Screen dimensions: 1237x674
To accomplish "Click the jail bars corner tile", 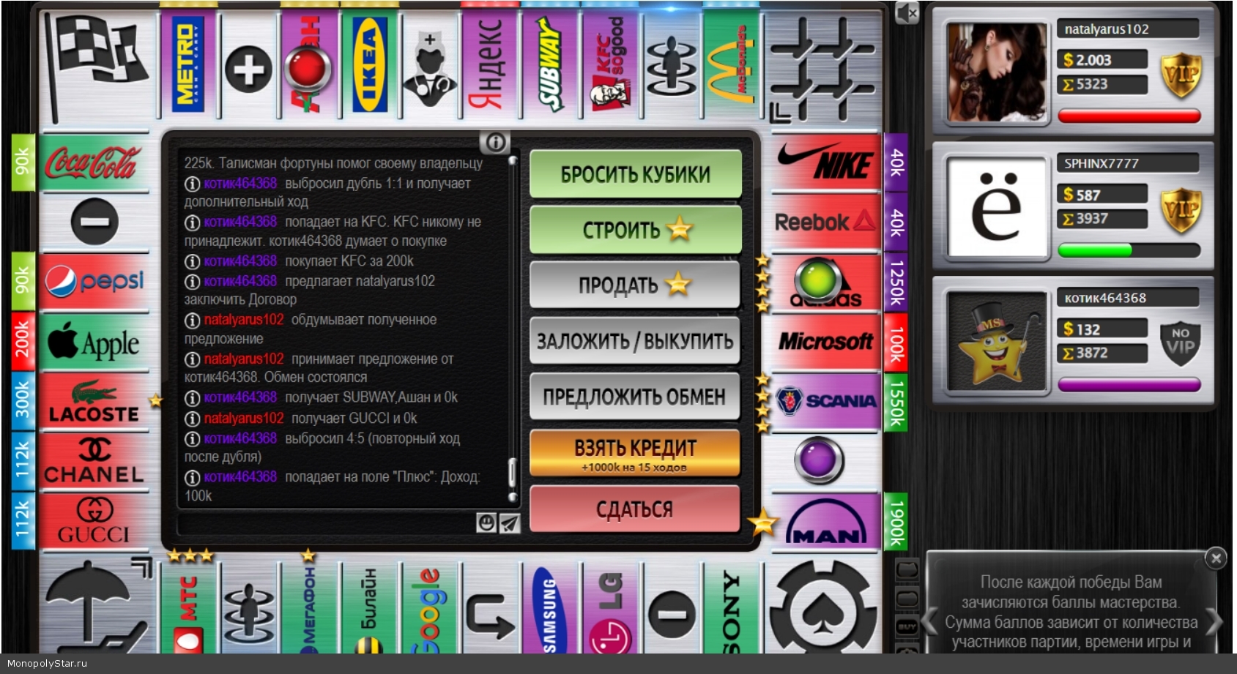I will click(823, 67).
